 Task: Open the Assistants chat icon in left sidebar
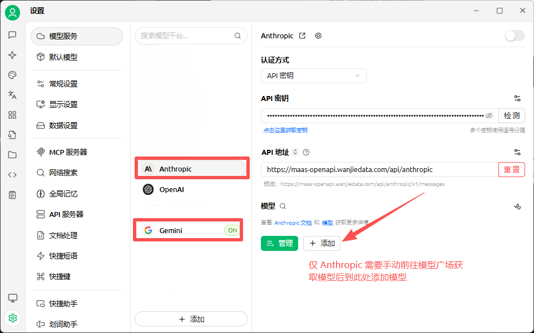12,35
